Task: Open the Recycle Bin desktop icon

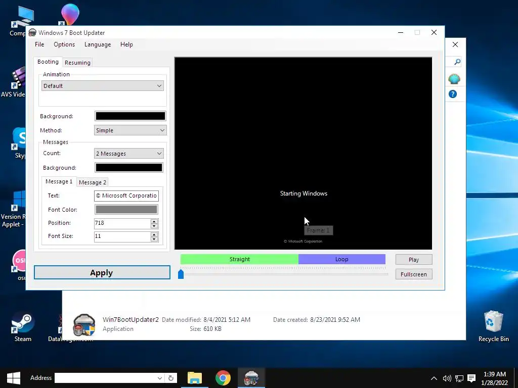Action: tap(494, 326)
